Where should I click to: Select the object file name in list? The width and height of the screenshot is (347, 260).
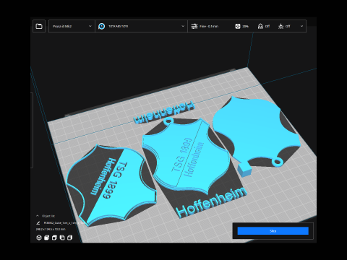click(64, 223)
